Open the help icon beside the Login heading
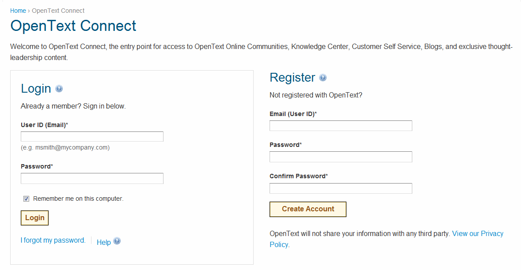Viewport: 521px width, 270px height. 59,88
